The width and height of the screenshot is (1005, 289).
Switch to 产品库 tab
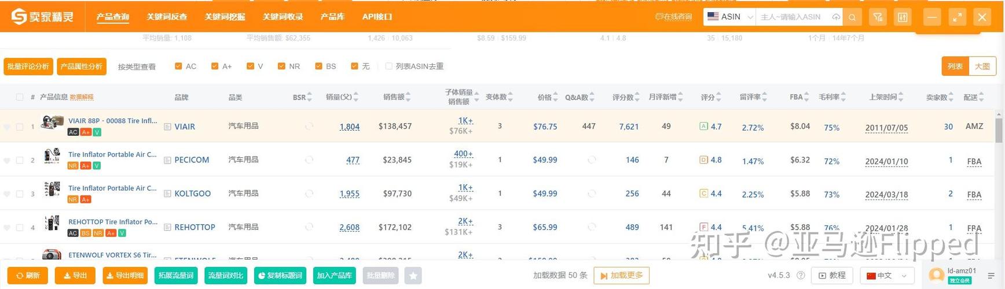click(x=332, y=17)
